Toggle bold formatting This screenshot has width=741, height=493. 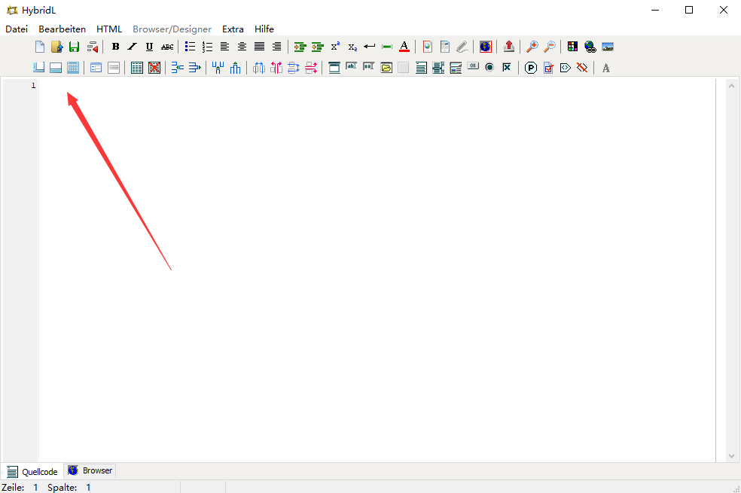point(115,47)
